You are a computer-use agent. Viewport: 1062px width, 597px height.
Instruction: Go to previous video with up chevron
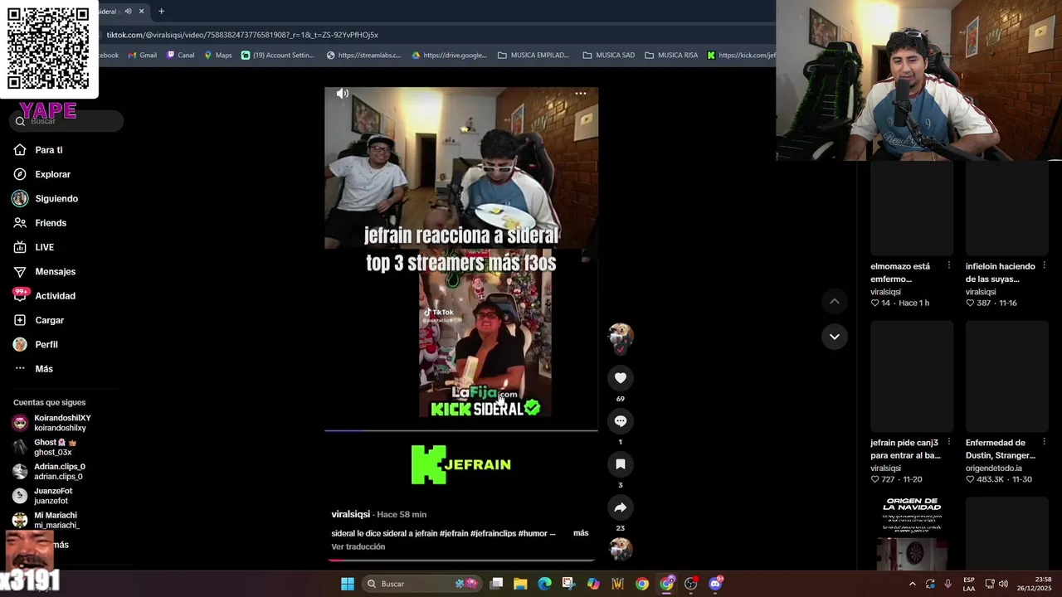835,301
